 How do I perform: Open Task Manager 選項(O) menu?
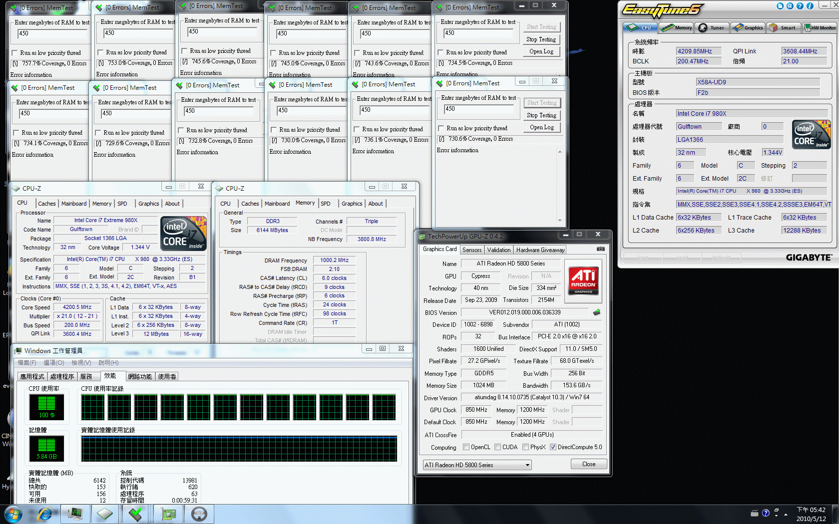click(54, 362)
